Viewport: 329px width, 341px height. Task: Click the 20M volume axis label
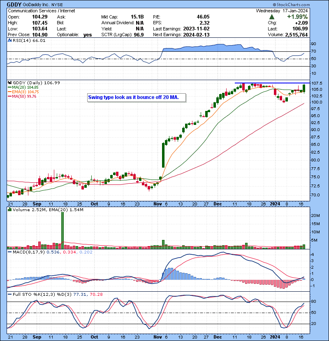click(x=315, y=216)
